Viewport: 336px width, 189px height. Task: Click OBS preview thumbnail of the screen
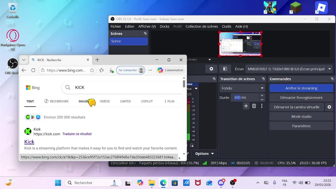[x=240, y=44]
